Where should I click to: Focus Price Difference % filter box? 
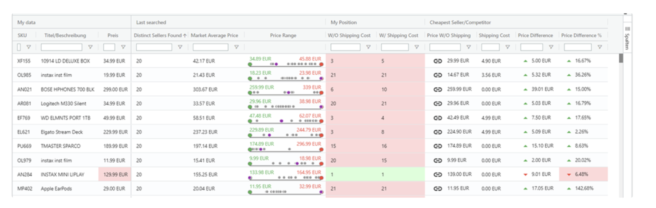point(577,47)
